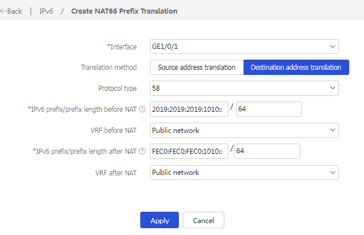
Task: Click the Create NAT66 Prefix Translation title
Action: [124, 11]
